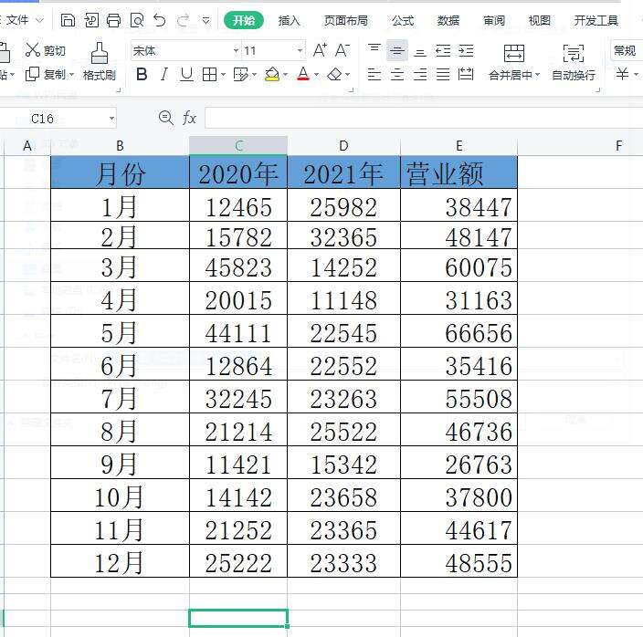
Task: Expand the borders dropdown arrow
Action: [x=224, y=75]
